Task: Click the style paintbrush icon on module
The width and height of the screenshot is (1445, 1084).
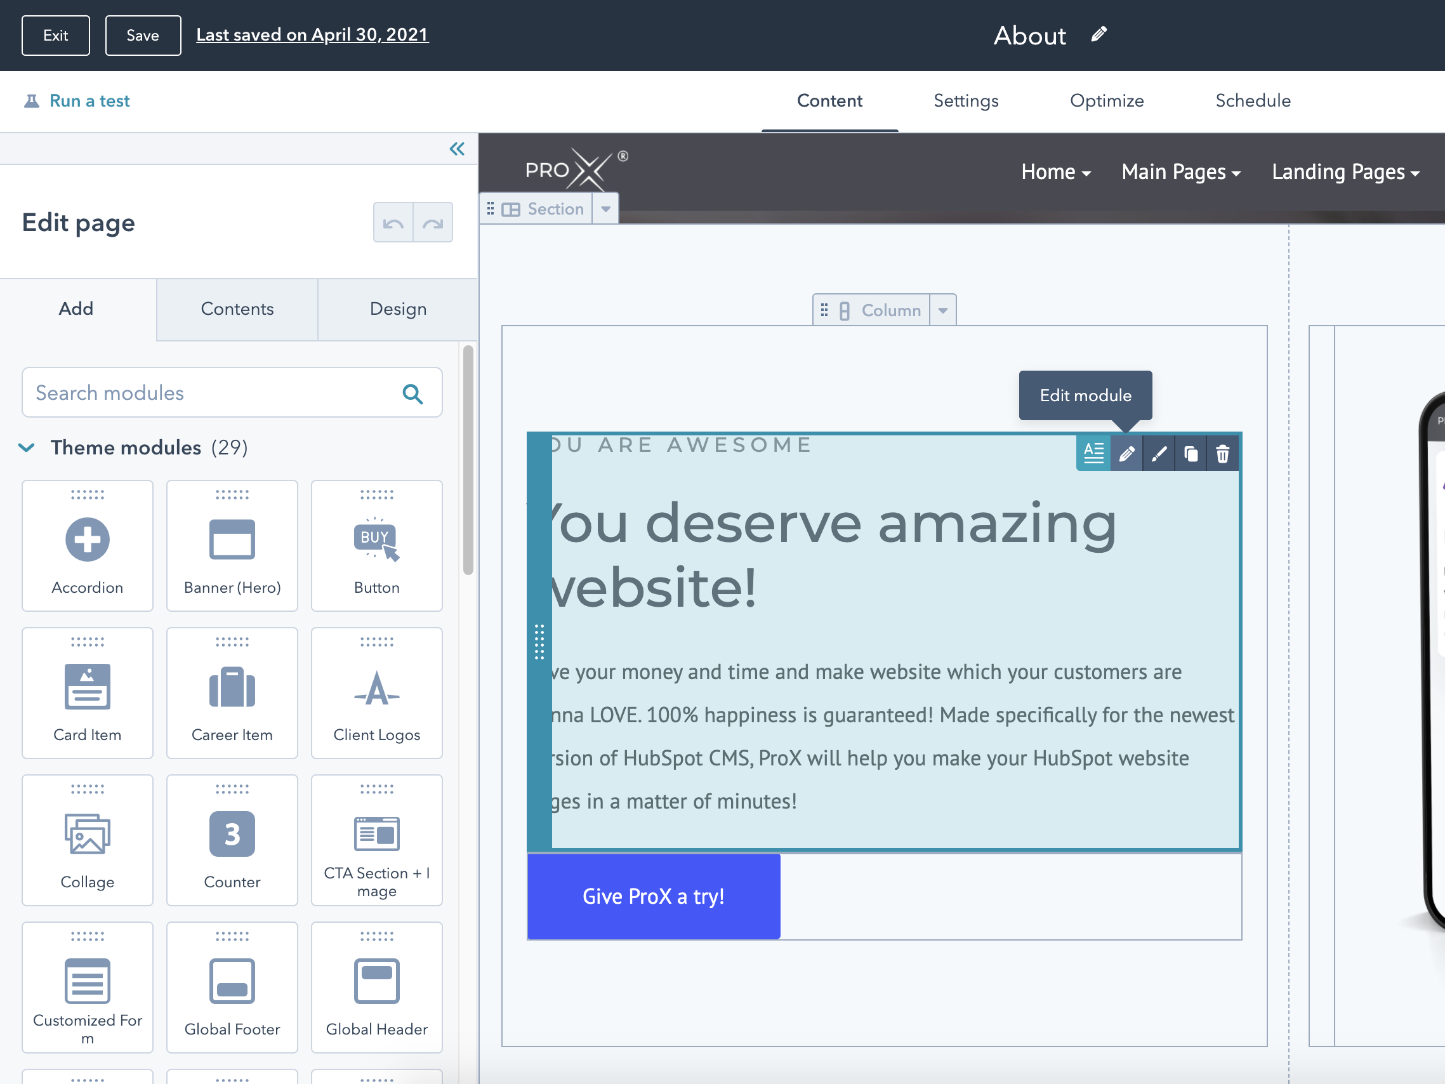Action: pyautogui.click(x=1158, y=453)
